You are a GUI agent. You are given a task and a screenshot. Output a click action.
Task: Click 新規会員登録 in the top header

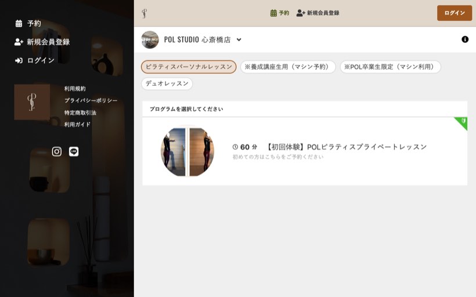click(x=318, y=13)
